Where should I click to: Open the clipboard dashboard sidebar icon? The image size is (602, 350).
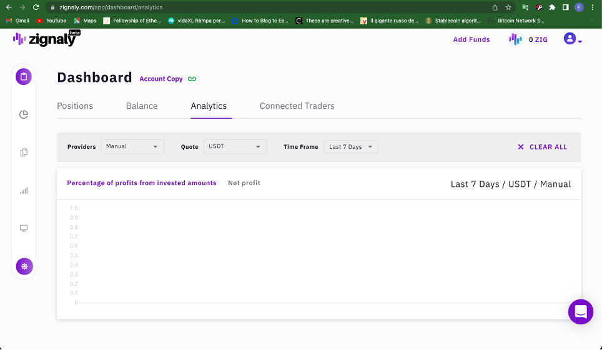pyautogui.click(x=24, y=77)
